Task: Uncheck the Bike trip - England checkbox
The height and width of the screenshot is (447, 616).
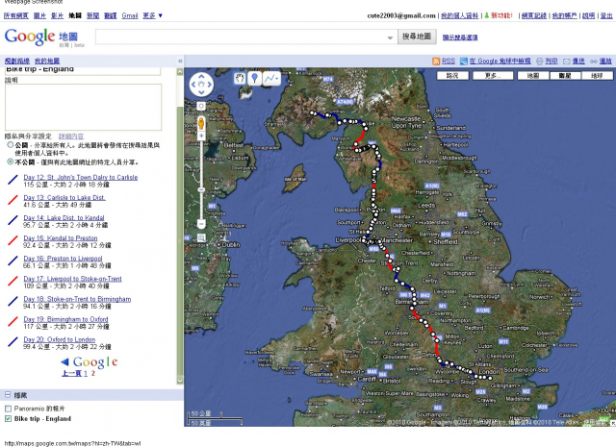Action: click(x=8, y=419)
